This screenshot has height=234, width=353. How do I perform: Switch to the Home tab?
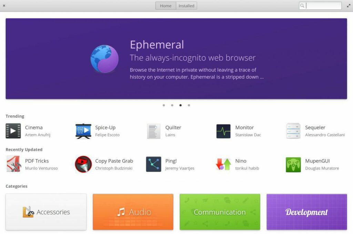(x=166, y=6)
